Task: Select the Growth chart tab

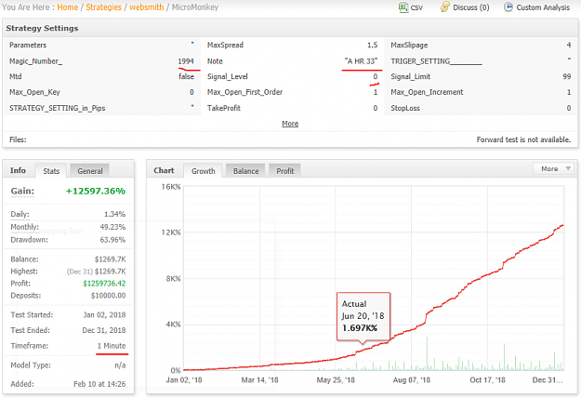Action: click(203, 171)
